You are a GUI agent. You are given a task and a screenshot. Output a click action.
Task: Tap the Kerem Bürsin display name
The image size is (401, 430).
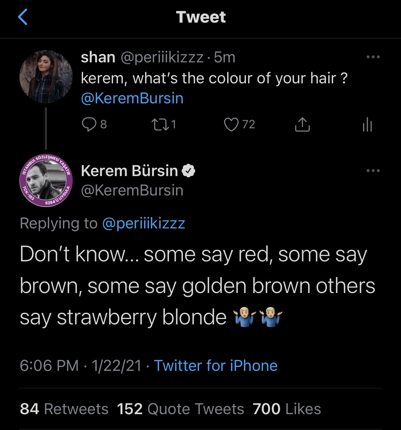coord(129,171)
